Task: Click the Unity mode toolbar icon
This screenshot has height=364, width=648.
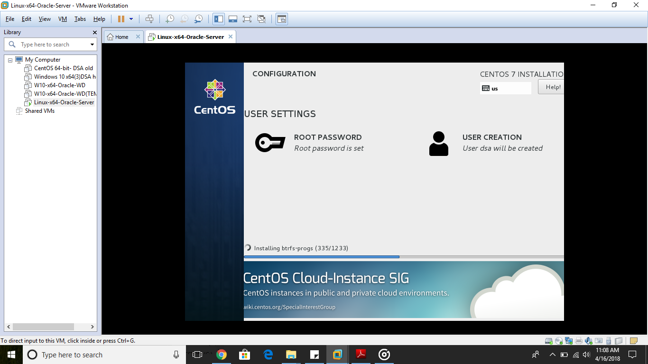Action: click(x=261, y=19)
